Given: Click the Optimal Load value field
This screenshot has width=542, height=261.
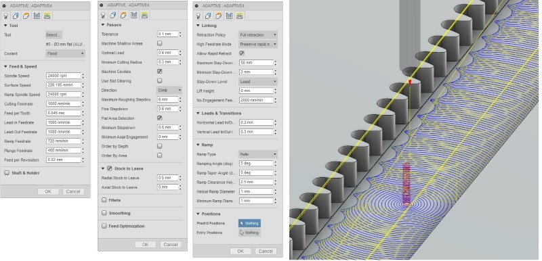Looking at the screenshot, I should (167, 53).
